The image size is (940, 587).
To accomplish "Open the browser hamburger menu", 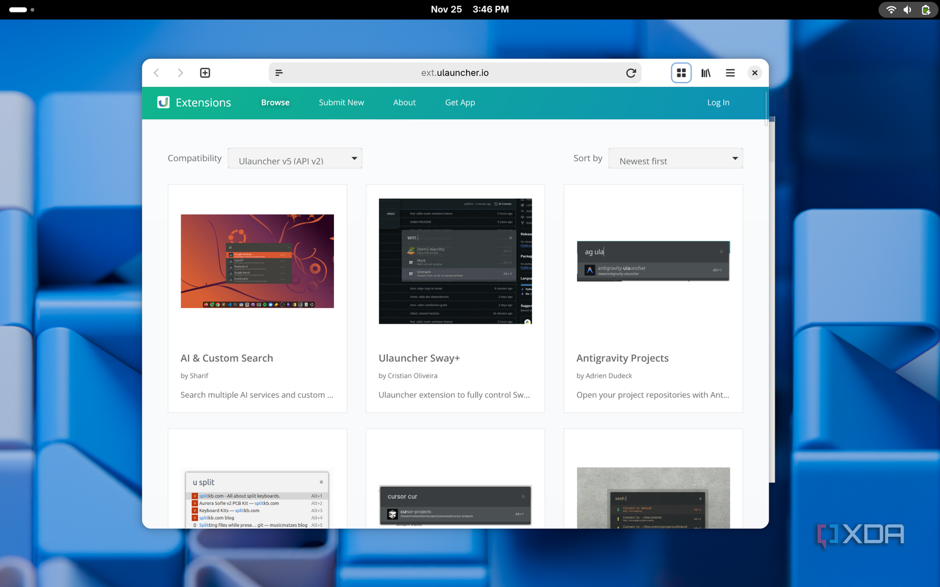I will (x=730, y=73).
